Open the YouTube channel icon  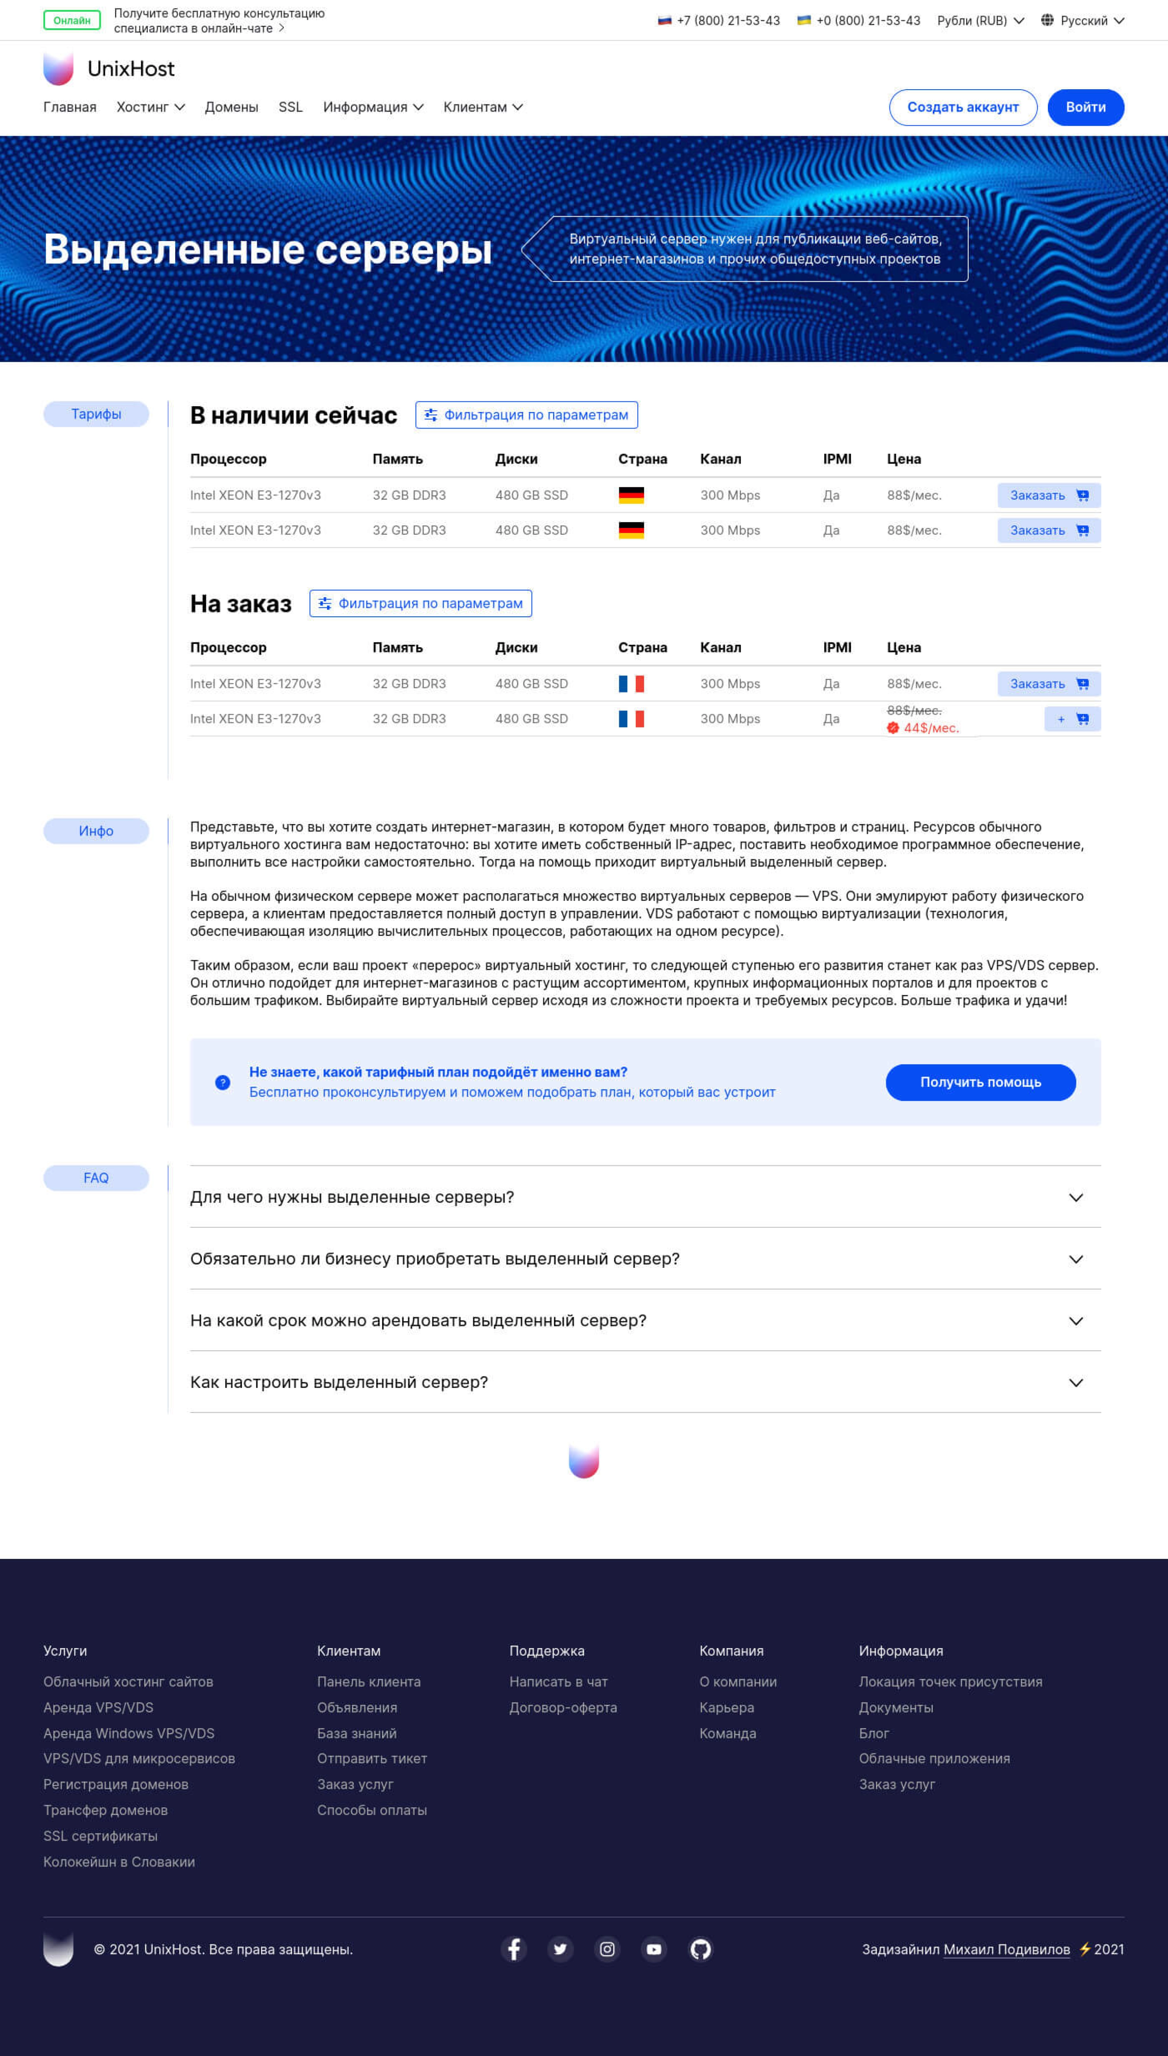click(x=654, y=1949)
